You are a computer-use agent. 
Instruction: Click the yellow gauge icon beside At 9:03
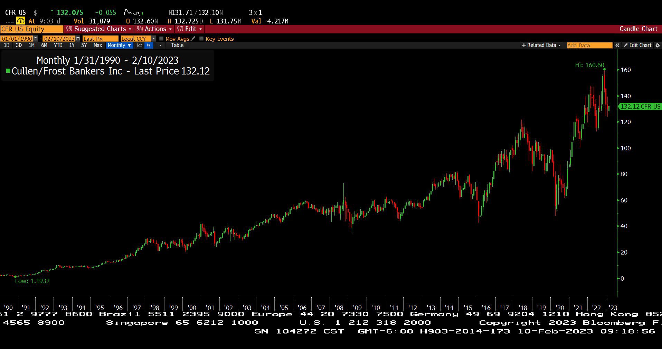tap(21, 21)
